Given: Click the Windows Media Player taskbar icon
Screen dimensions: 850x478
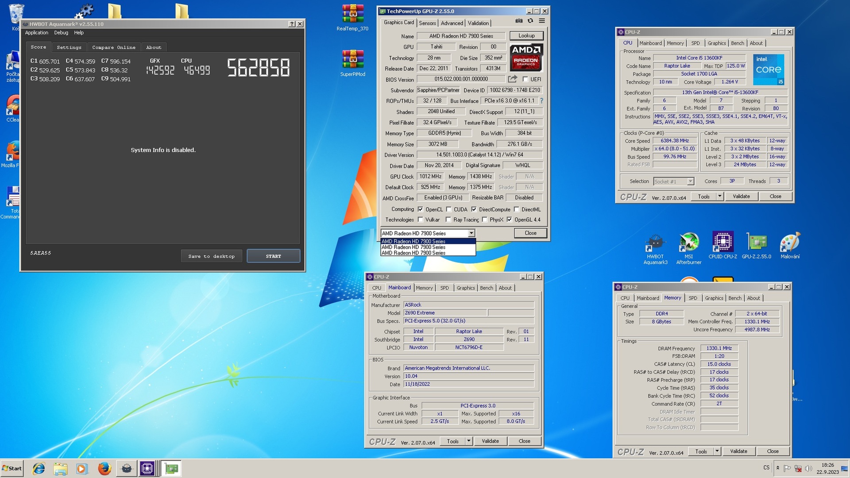Looking at the screenshot, I should pyautogui.click(x=82, y=468).
